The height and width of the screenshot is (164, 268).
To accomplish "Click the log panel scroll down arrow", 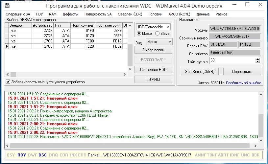I will pyautogui.click(x=261, y=140).
